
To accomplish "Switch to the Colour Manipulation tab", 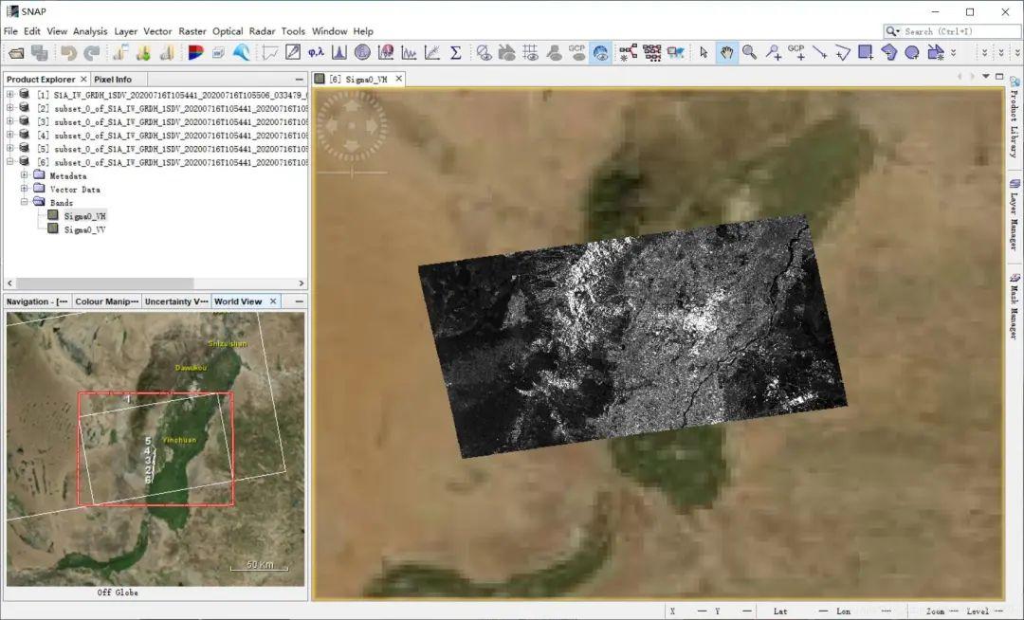I will (106, 301).
